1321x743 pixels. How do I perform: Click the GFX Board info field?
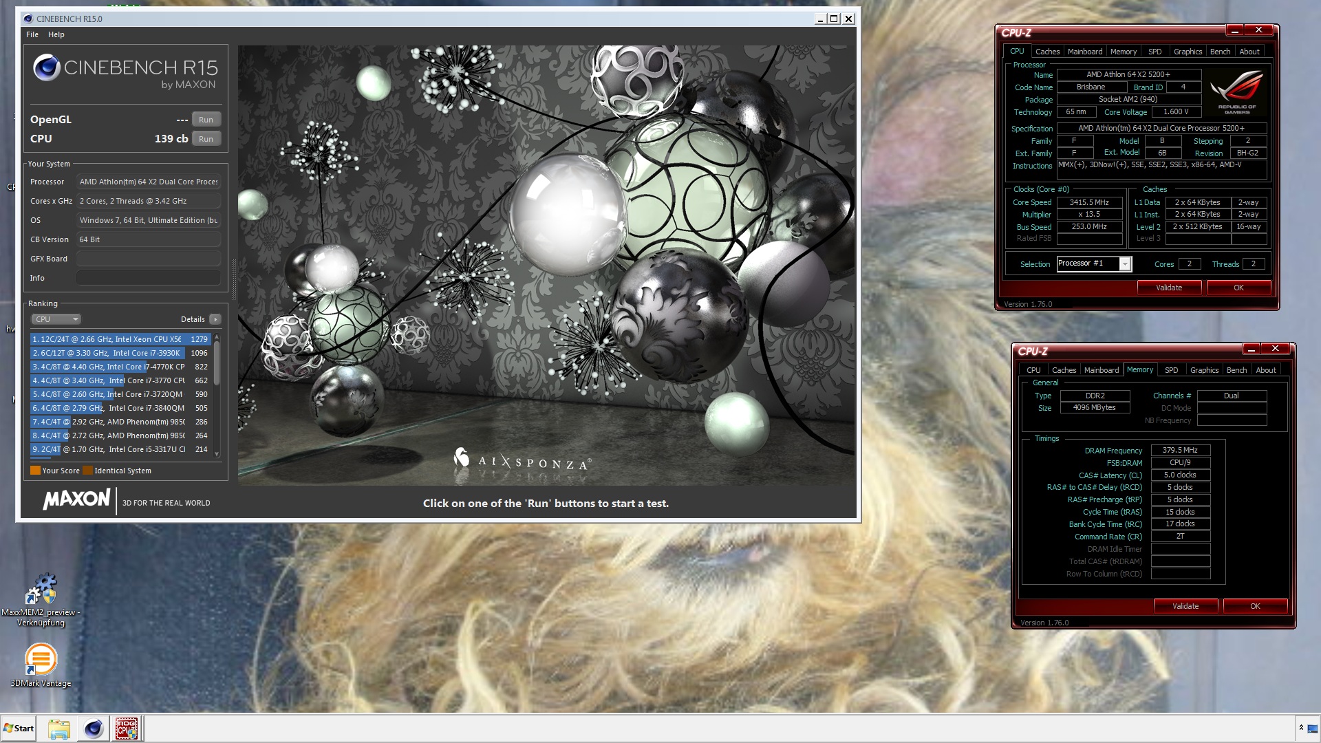pos(148,259)
